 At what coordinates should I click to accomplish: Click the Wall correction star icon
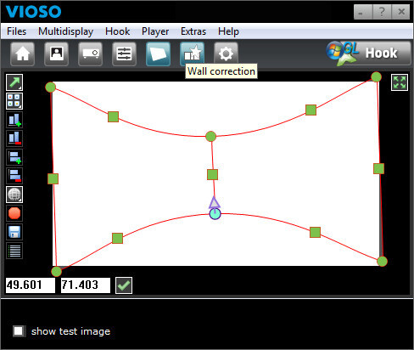coord(192,54)
